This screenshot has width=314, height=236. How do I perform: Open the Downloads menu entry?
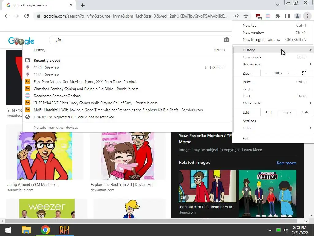273,57
